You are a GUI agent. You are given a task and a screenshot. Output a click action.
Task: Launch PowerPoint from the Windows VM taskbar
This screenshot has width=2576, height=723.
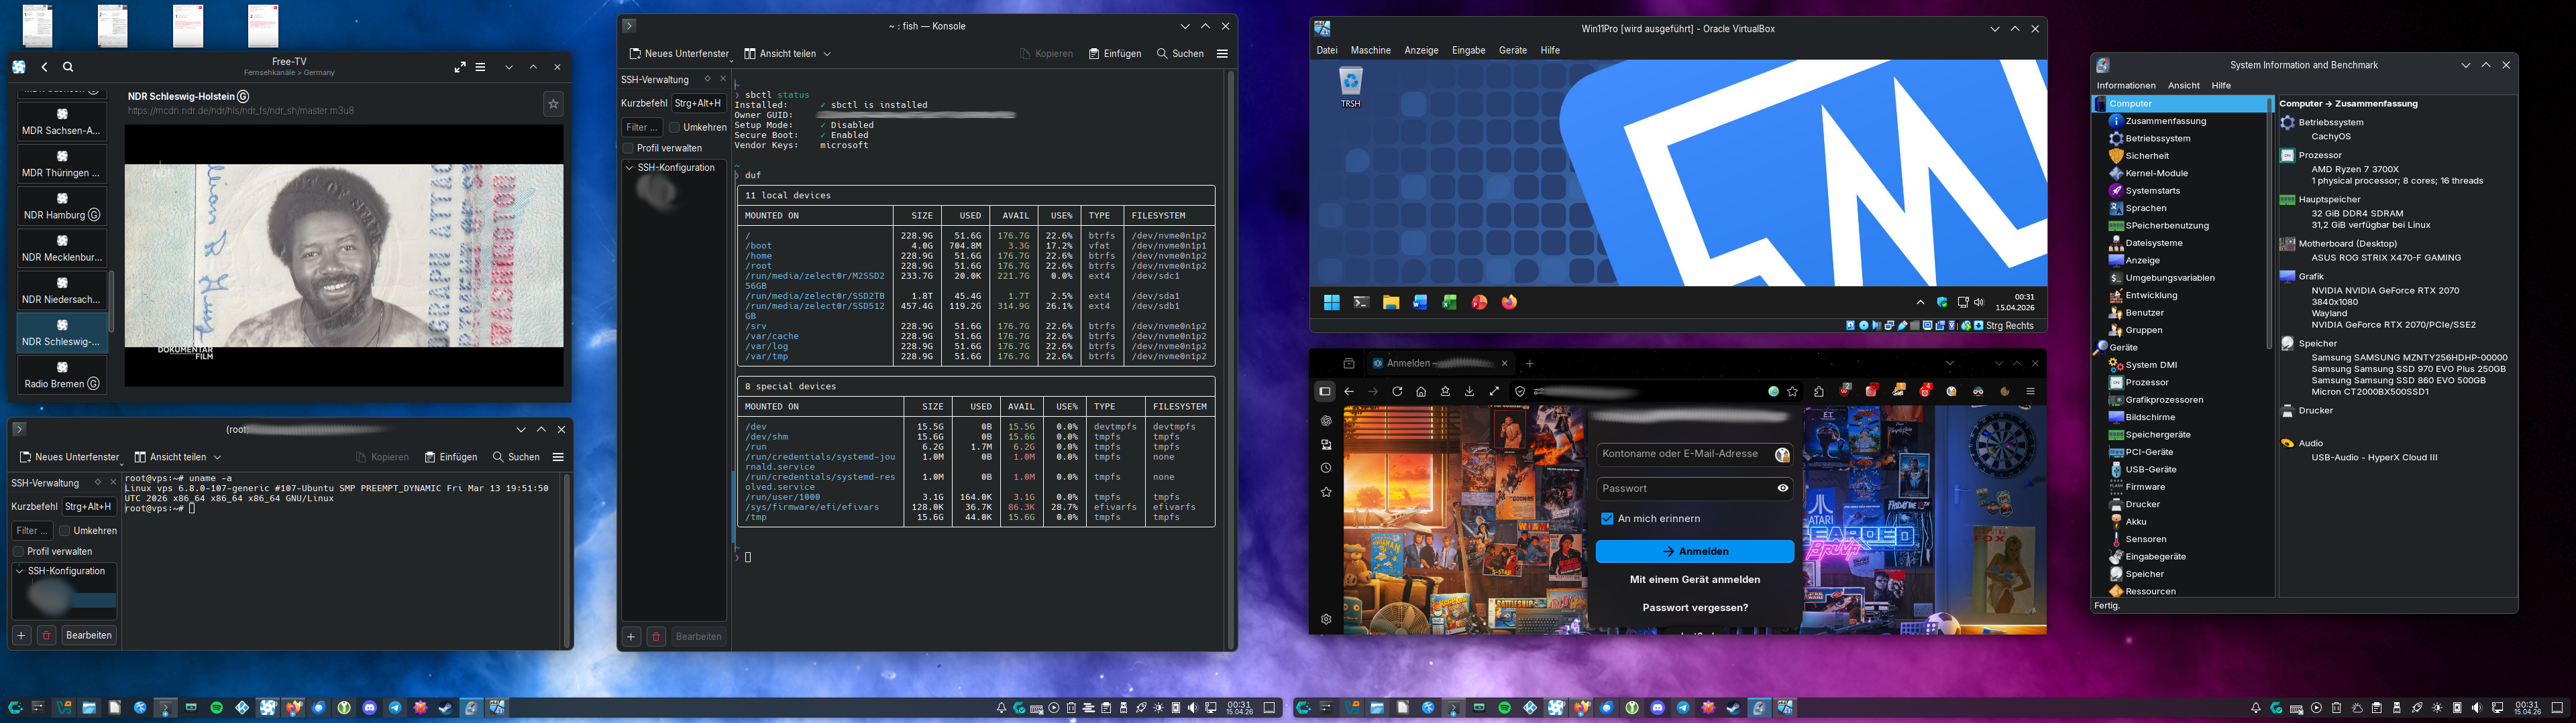pos(1479,303)
